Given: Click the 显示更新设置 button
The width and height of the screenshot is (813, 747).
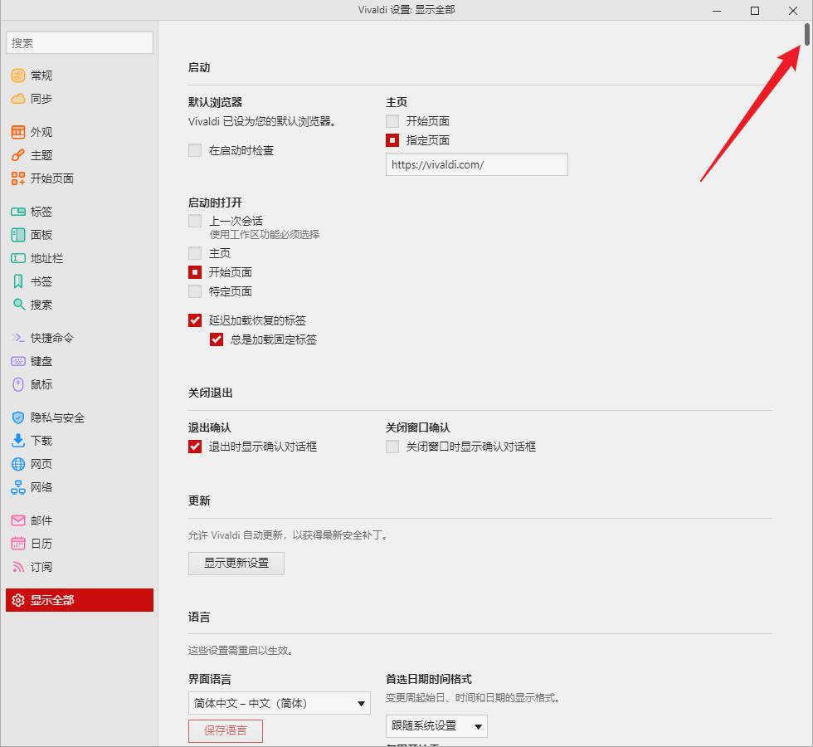Looking at the screenshot, I should (236, 564).
